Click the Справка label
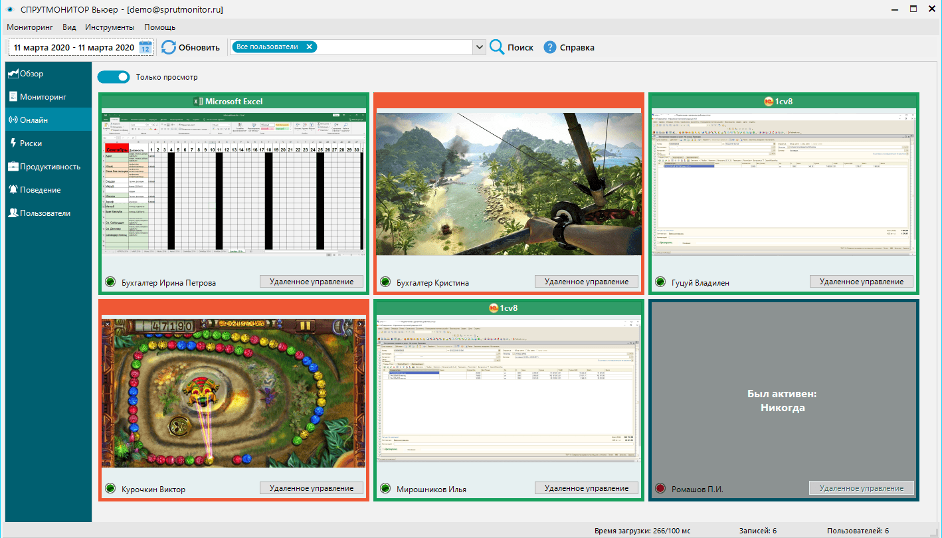Image resolution: width=942 pixels, height=538 pixels. point(577,48)
